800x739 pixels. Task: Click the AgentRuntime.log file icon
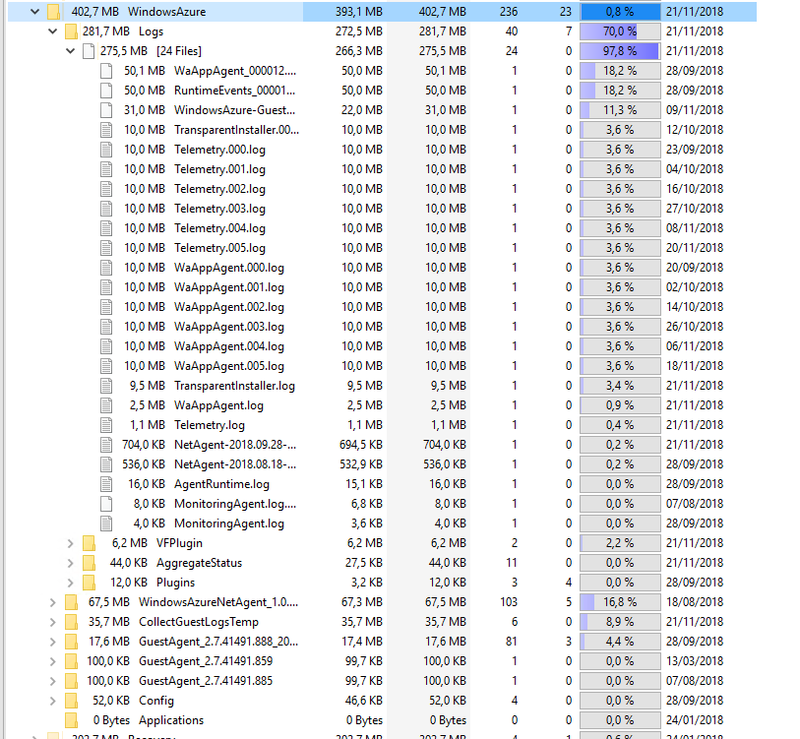[x=106, y=484]
